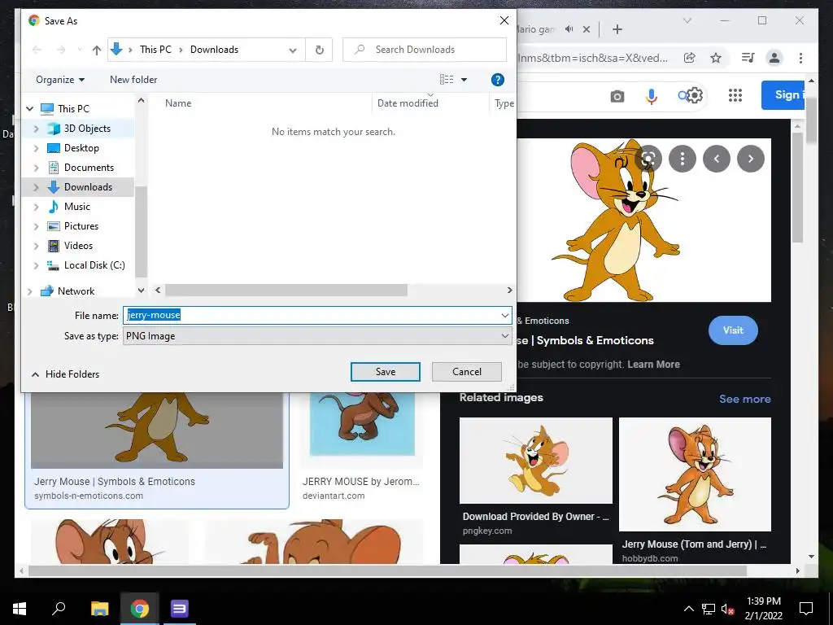Open the Learn More copyright link

point(653,365)
